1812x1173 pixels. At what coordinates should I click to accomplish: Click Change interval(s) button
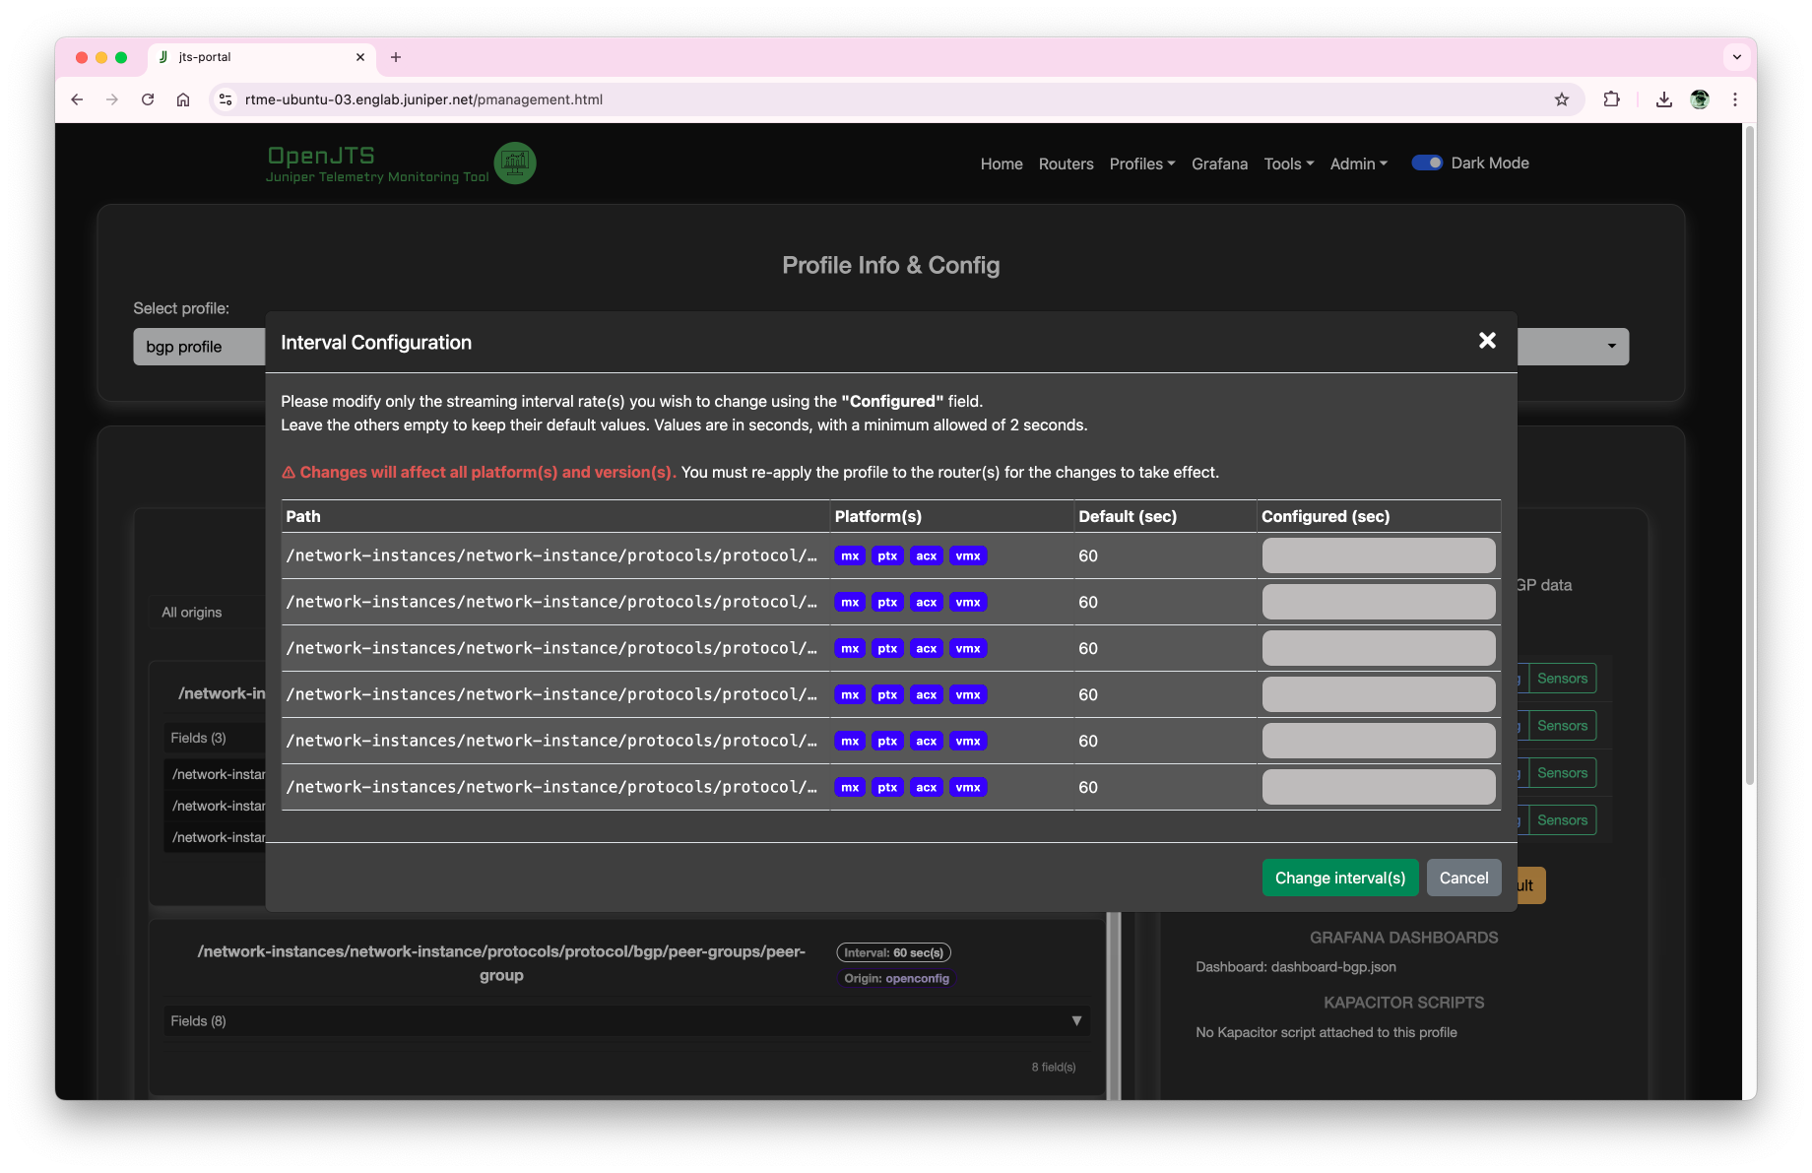(x=1339, y=878)
